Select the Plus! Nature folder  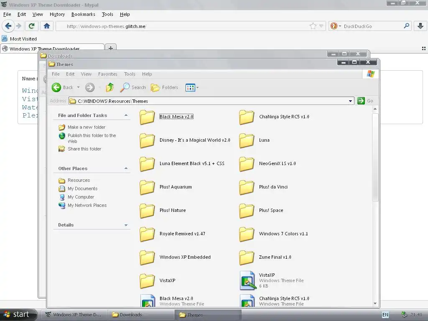click(x=163, y=211)
